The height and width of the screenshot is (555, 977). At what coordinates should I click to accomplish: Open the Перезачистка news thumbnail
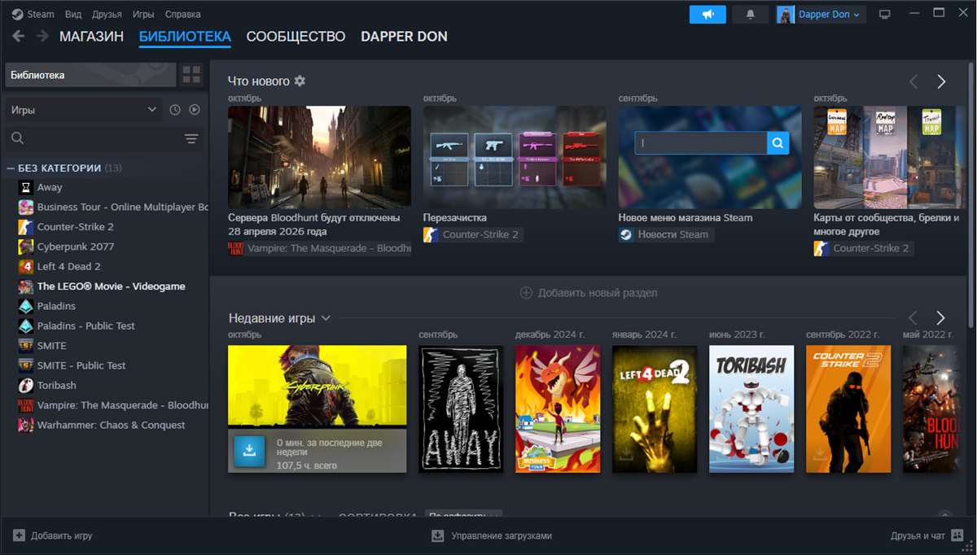tap(515, 157)
